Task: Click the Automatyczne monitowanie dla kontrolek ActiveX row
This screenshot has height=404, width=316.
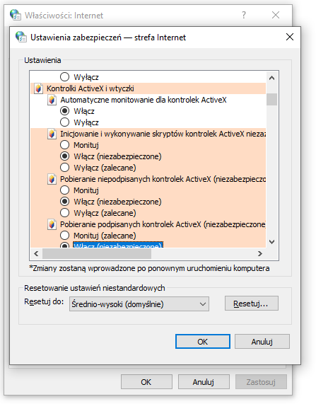Action: (x=144, y=100)
